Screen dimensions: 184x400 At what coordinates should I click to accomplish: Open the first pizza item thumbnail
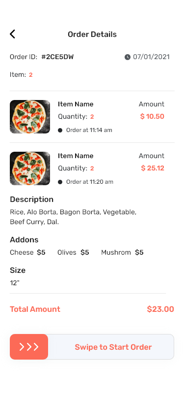pos(30,117)
